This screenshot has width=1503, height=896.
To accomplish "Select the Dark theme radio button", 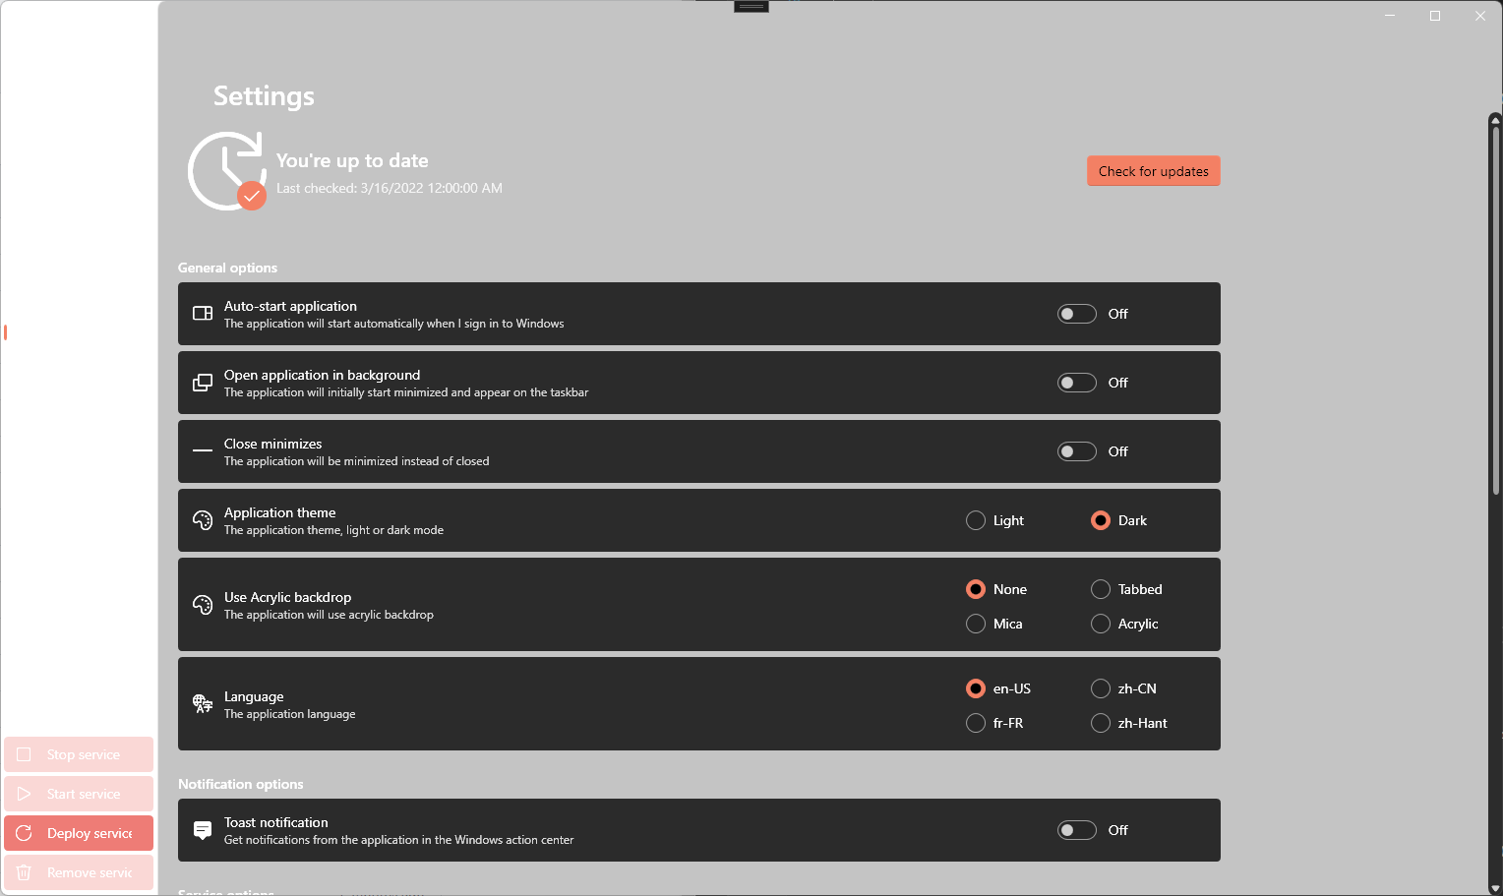I will click(x=1101, y=520).
